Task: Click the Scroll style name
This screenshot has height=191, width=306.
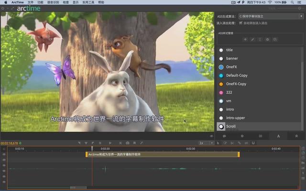Action: tap(231, 126)
